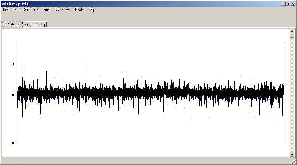Viewport: 297px width, 165px height.
Task: Switch to the Session log tab
Action: coord(35,25)
